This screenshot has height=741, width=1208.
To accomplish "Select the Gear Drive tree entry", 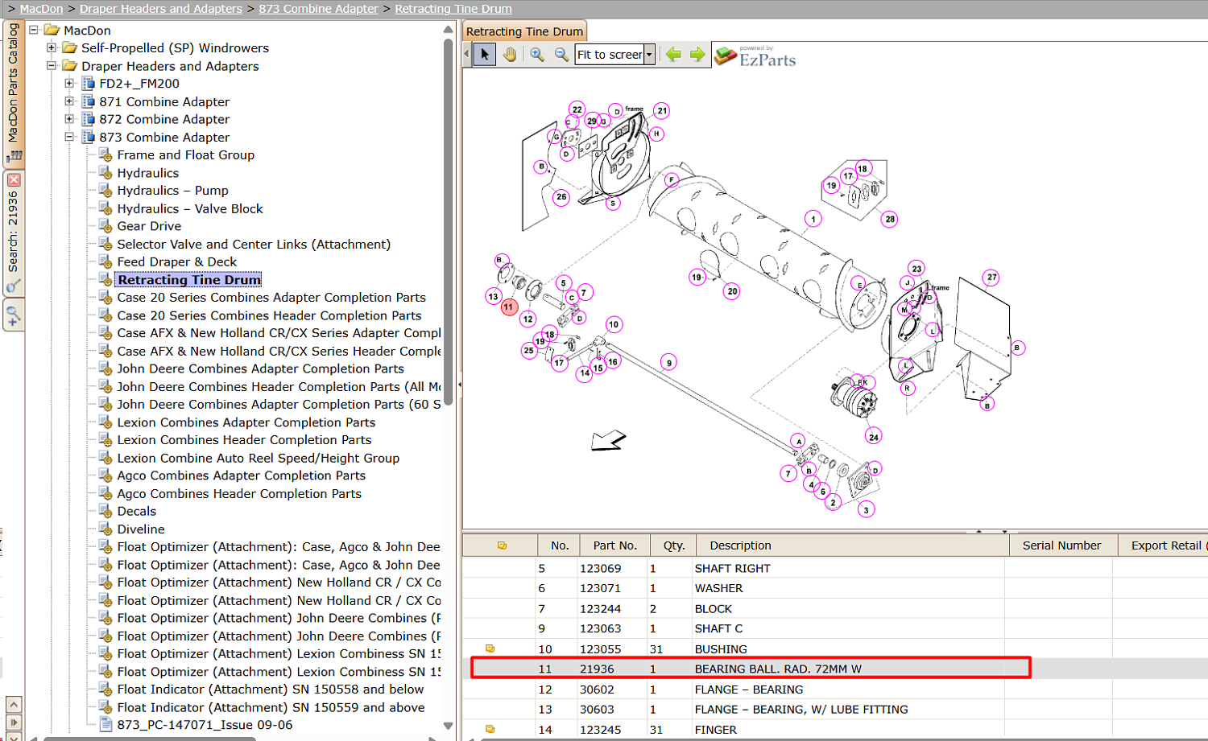I will [149, 226].
